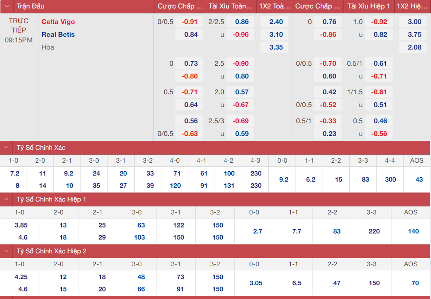Select 1-1 second-half correct score at 6.5

(296, 283)
